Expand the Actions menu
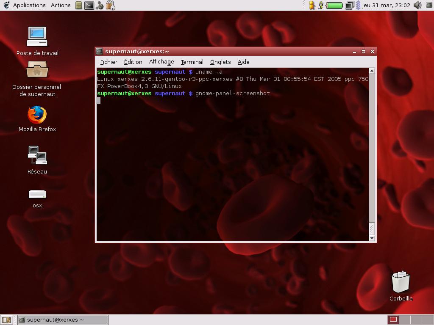Image resolution: width=434 pixels, height=325 pixels. [x=61, y=5]
